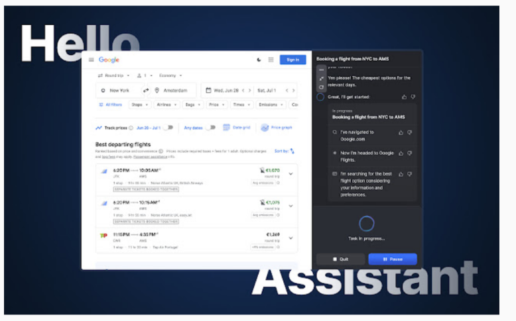Pause the running task
Image resolution: width=516 pixels, height=321 pixels.
(393, 259)
